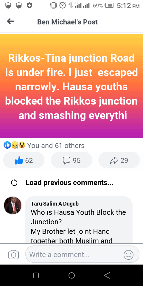The width and height of the screenshot is (143, 286).
Task: Tap the Android back triangle button
Action: [x=107, y=275]
